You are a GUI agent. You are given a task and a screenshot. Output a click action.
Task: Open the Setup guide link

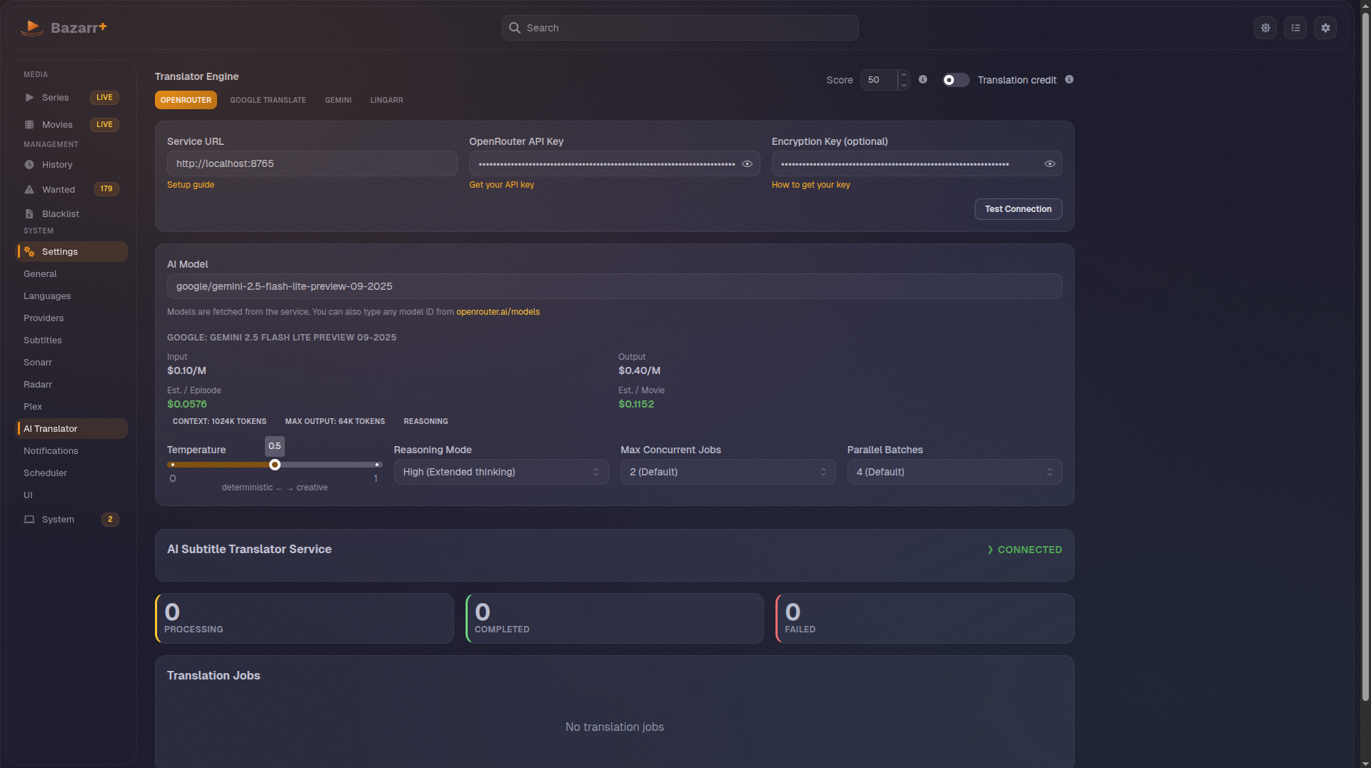(191, 185)
